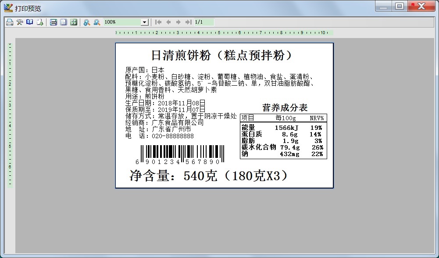The height and width of the screenshot is (258, 439).
Task: Jump to last page with rightmost arrow
Action: (189, 22)
